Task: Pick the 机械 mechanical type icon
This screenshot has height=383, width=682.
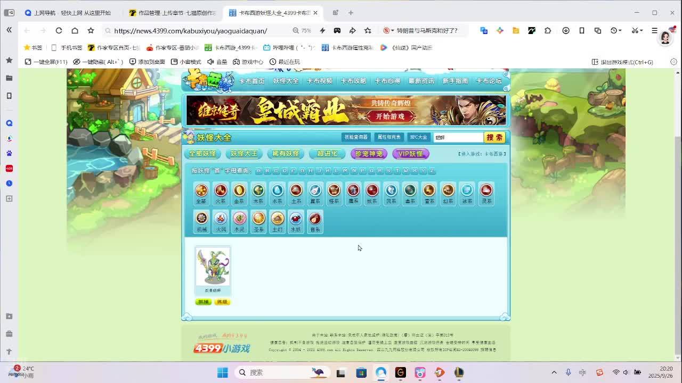Action: [x=201, y=222]
